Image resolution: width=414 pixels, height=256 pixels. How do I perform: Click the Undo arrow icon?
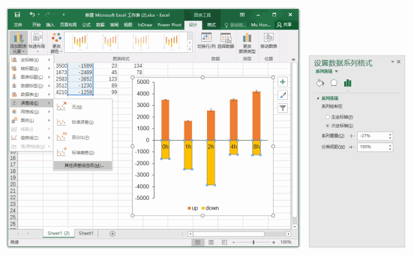(32, 14)
